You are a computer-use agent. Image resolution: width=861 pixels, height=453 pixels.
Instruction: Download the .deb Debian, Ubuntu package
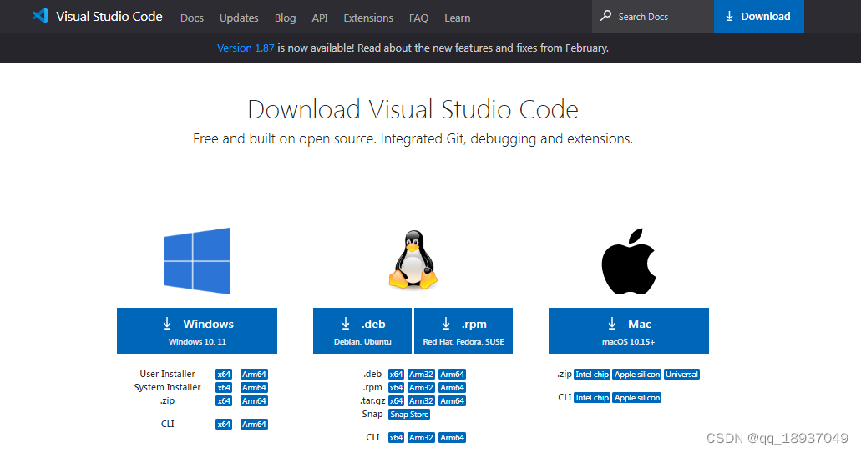pyautogui.click(x=362, y=330)
